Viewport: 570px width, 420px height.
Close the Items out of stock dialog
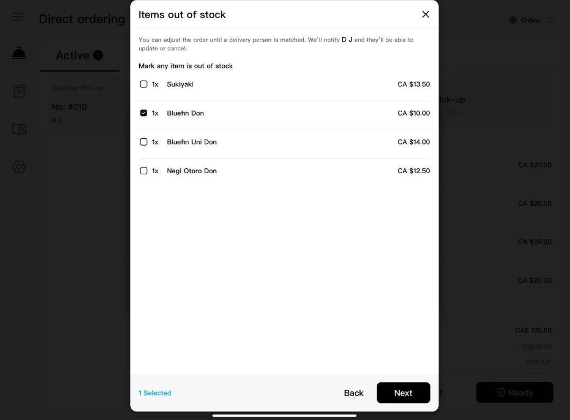[426, 14]
